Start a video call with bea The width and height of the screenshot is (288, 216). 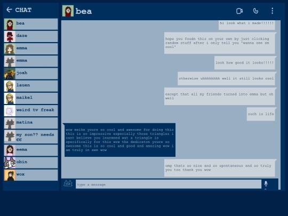coord(239,11)
